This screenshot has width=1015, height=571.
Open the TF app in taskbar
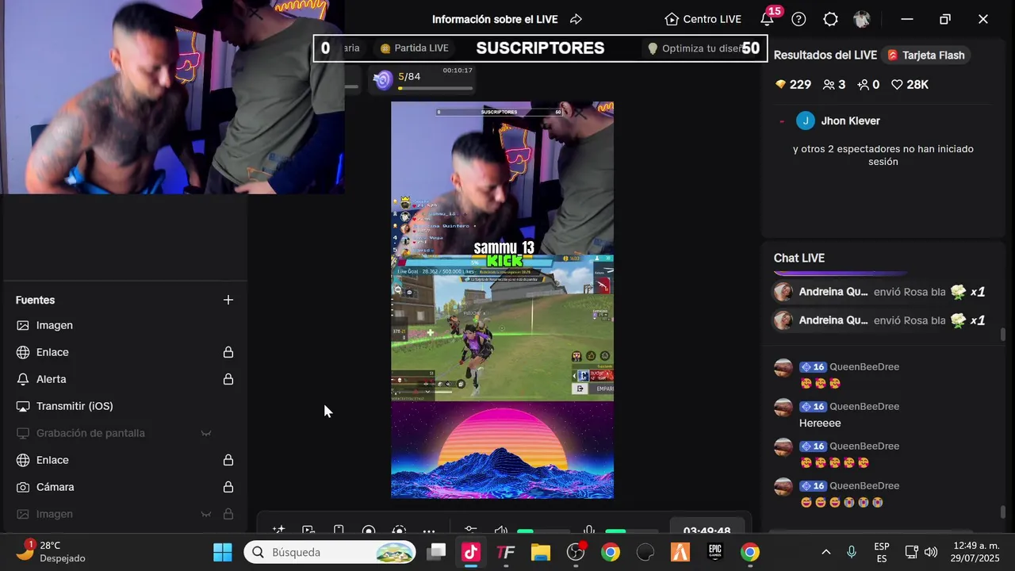[x=506, y=553]
